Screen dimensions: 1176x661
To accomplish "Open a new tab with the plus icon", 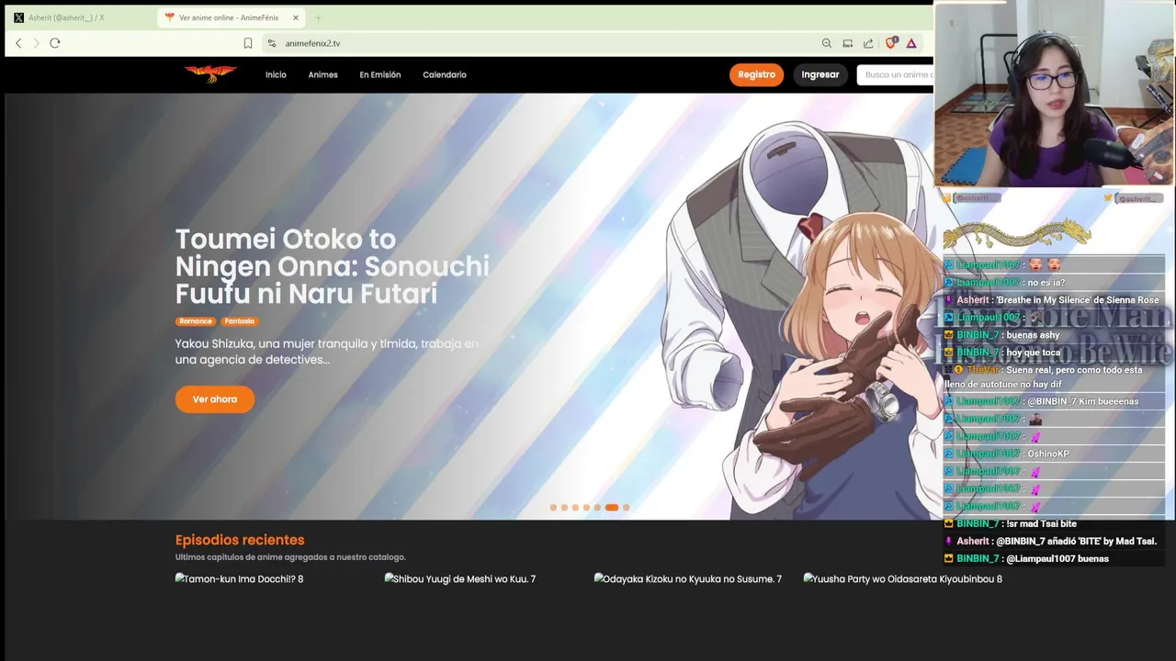I will [x=319, y=17].
